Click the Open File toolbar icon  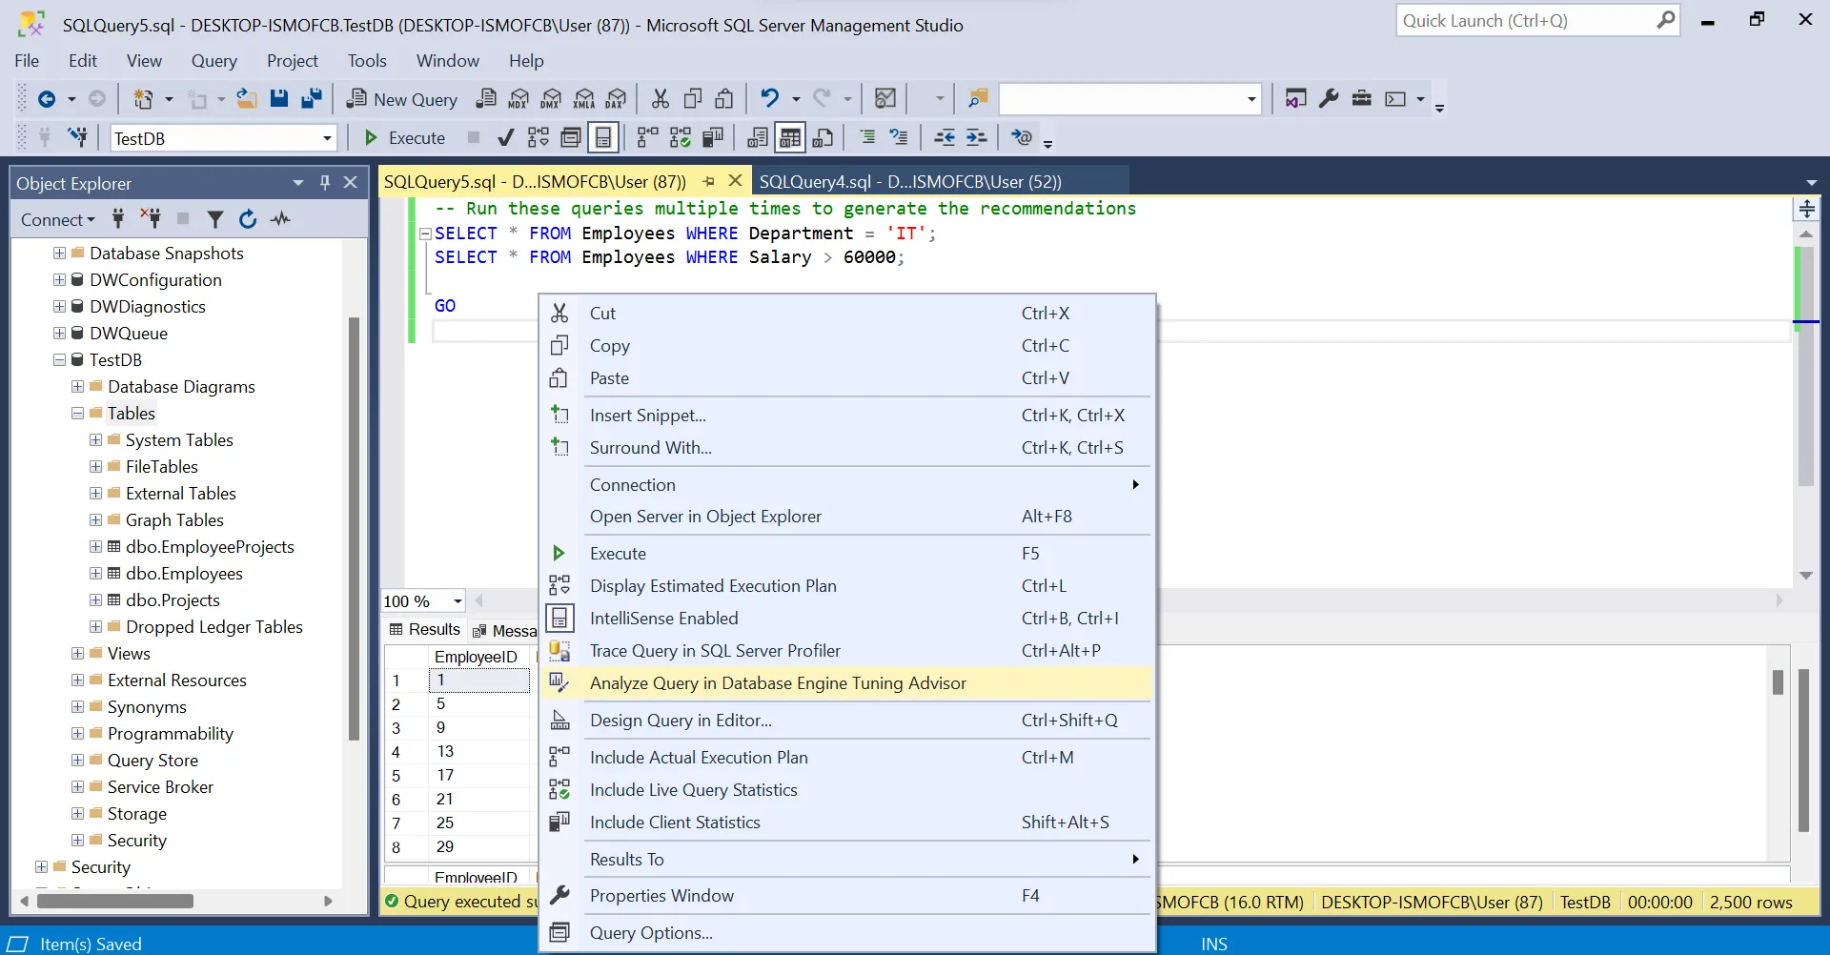[x=247, y=98]
